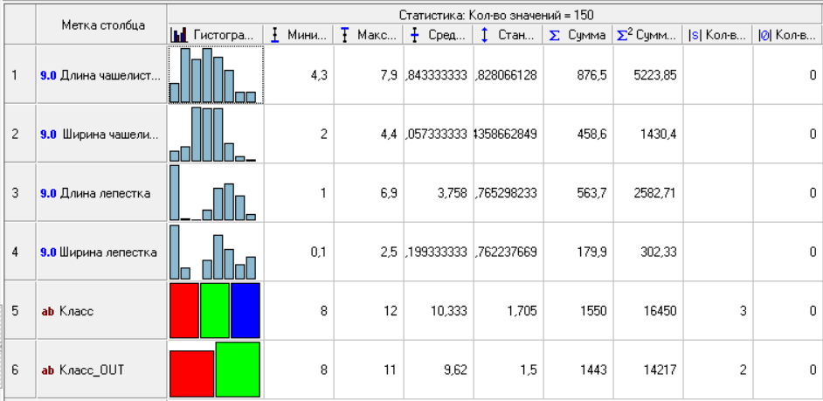Screen dimensions: 823x401
Task: Click the unique count value 3
Action: (x=743, y=312)
